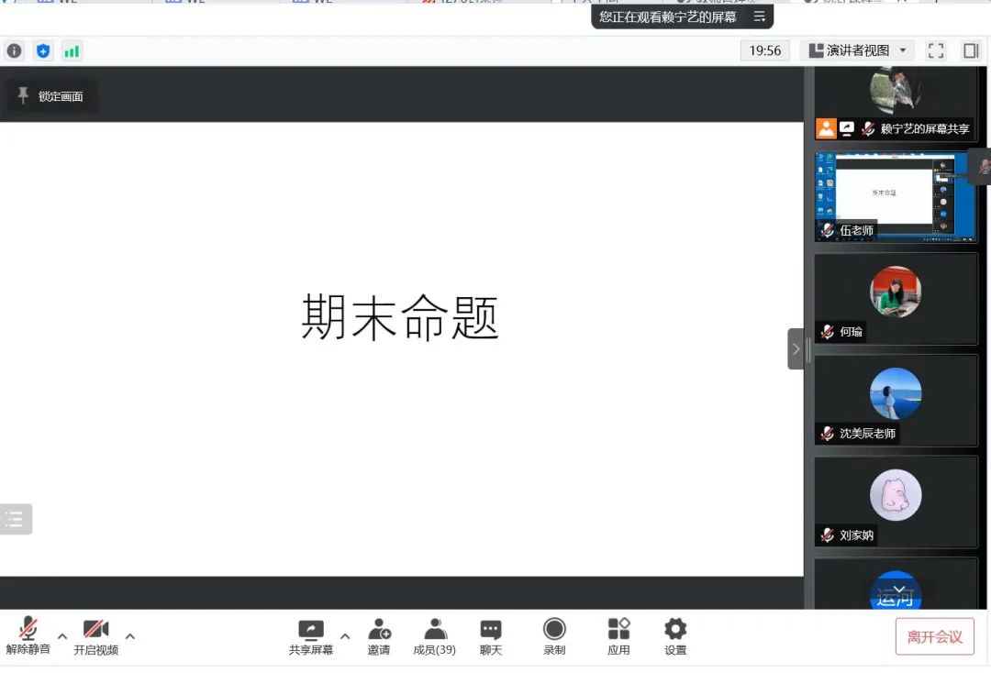Enter fullscreen with the corner brackets icon

(935, 50)
